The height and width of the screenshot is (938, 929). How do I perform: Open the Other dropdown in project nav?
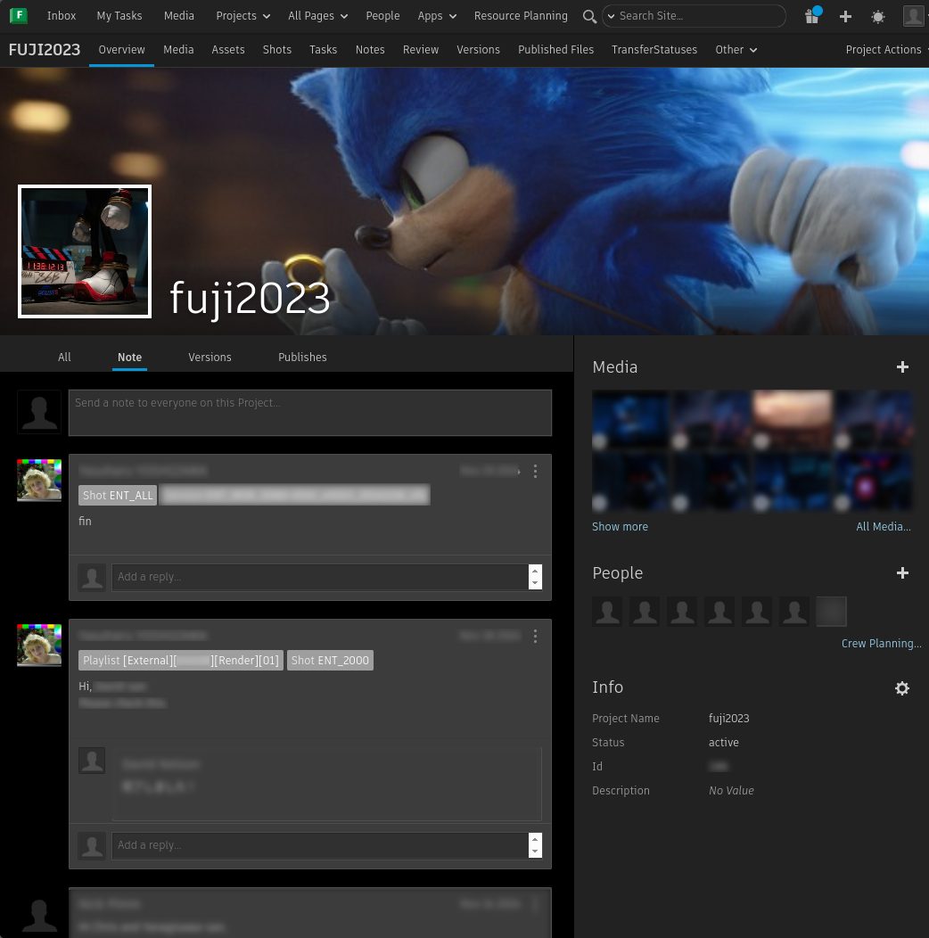[736, 50]
